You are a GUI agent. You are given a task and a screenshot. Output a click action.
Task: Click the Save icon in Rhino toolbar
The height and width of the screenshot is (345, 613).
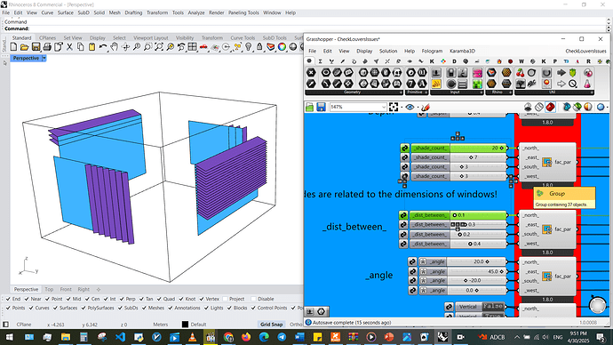(x=36, y=47)
